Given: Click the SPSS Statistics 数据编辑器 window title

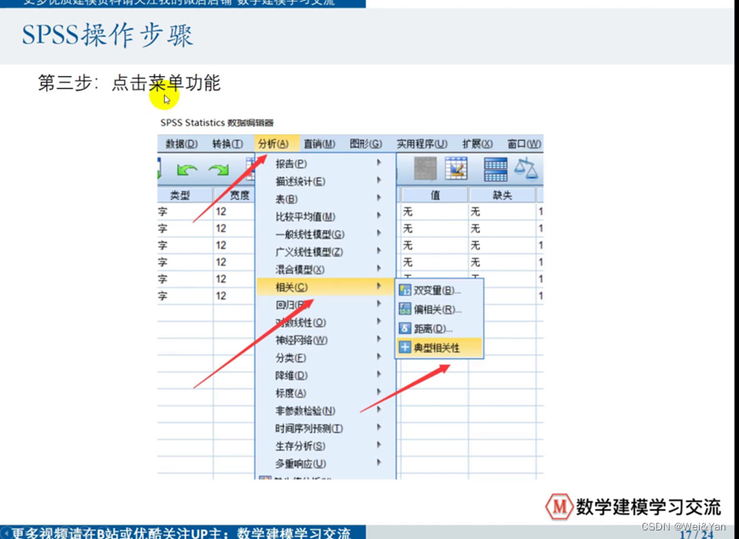Looking at the screenshot, I should pos(217,122).
